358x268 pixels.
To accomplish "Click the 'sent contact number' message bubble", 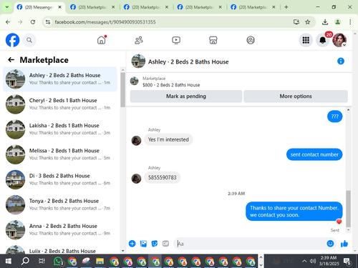I will pyautogui.click(x=314, y=154).
